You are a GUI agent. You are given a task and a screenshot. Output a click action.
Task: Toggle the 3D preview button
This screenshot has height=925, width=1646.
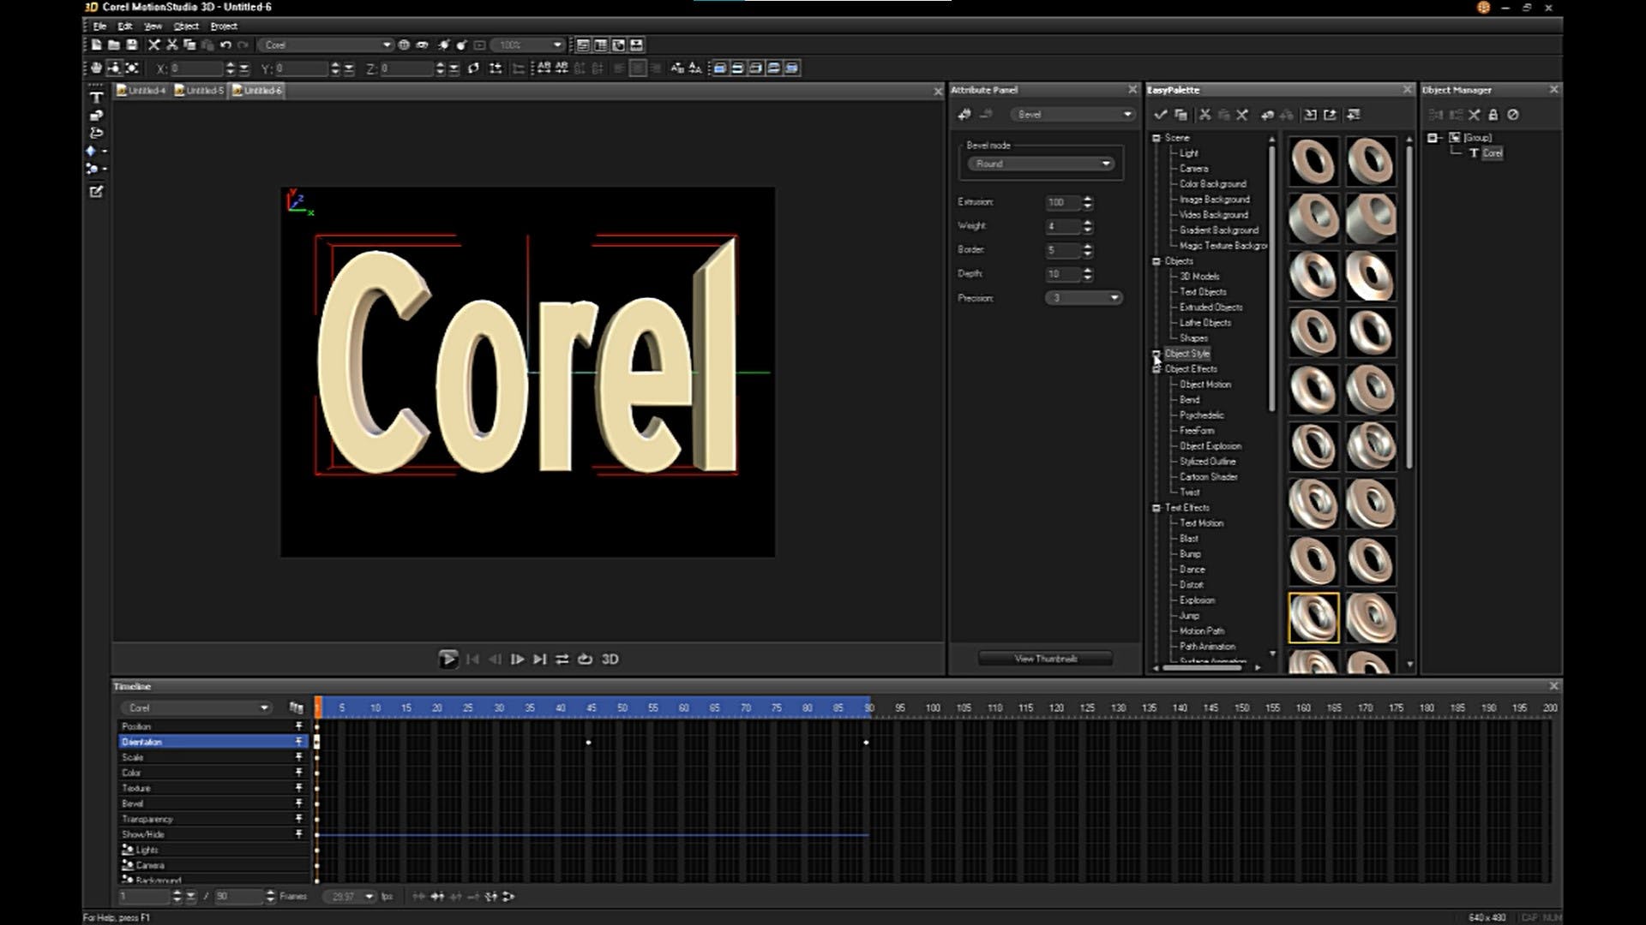pyautogui.click(x=610, y=659)
